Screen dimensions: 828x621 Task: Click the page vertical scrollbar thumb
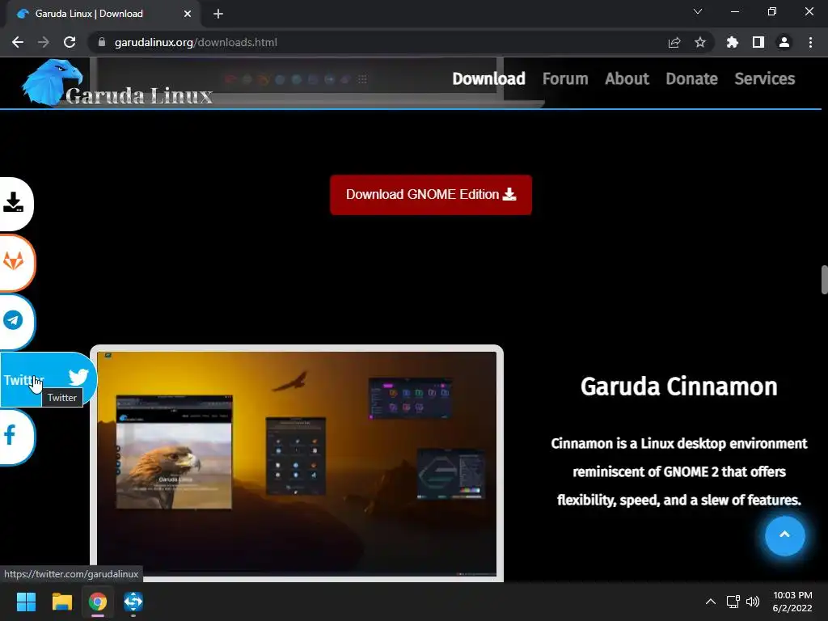coord(824,280)
